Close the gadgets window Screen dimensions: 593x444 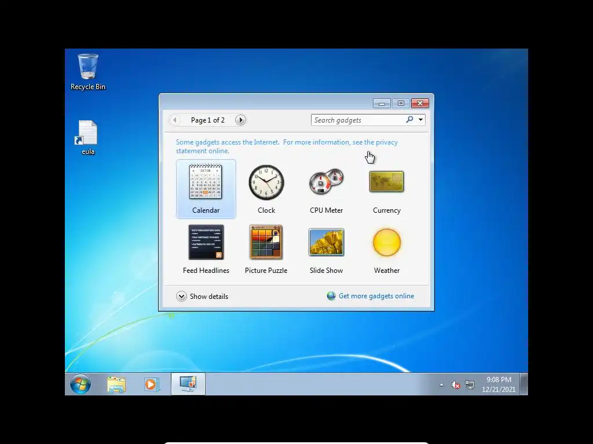click(x=420, y=103)
